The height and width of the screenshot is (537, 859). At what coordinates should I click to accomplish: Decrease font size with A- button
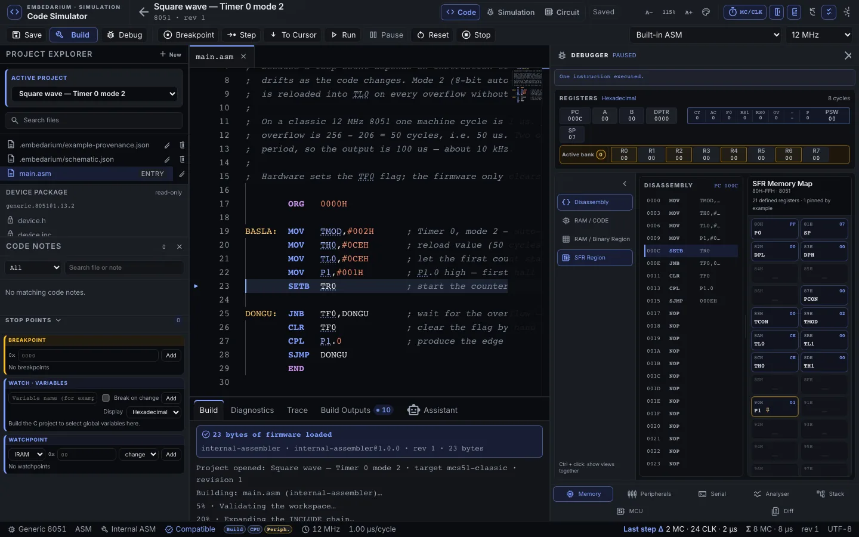(649, 12)
